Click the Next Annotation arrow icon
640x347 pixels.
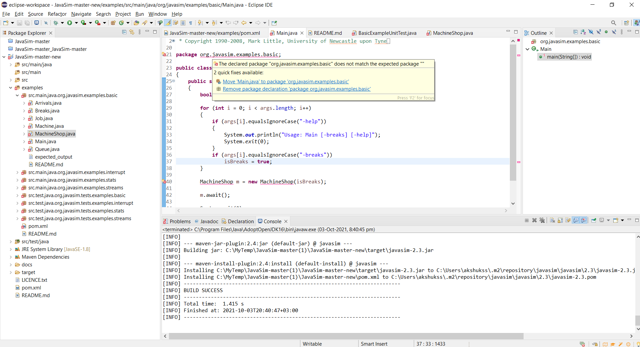pyautogui.click(x=200, y=23)
